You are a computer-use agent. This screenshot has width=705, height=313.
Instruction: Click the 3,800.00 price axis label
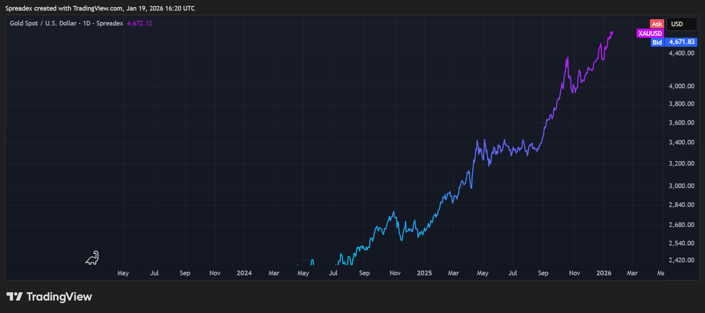pos(681,104)
